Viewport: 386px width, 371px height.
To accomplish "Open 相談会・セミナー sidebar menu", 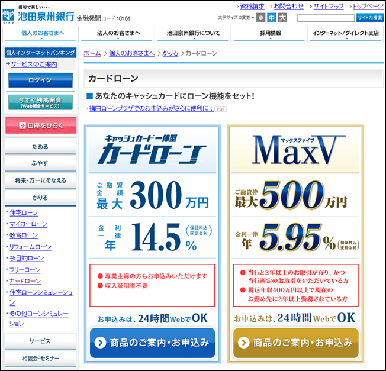I will coord(40,359).
